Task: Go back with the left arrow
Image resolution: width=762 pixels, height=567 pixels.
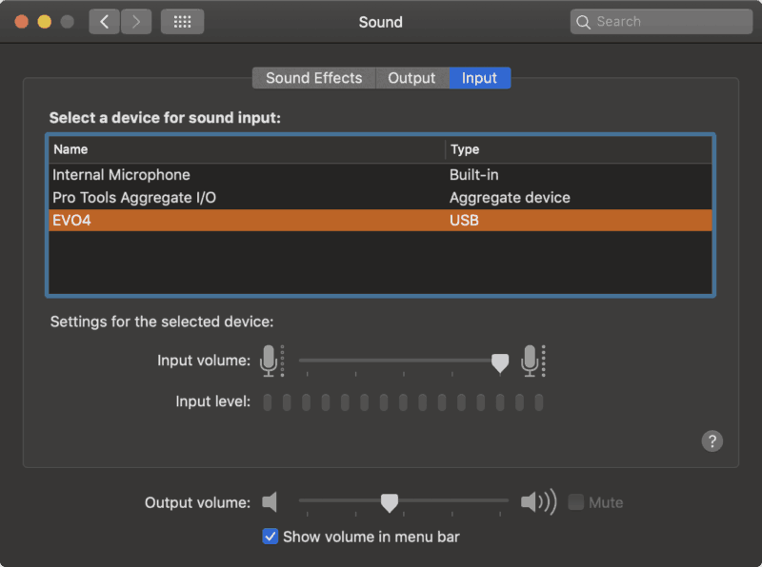Action: click(x=104, y=22)
